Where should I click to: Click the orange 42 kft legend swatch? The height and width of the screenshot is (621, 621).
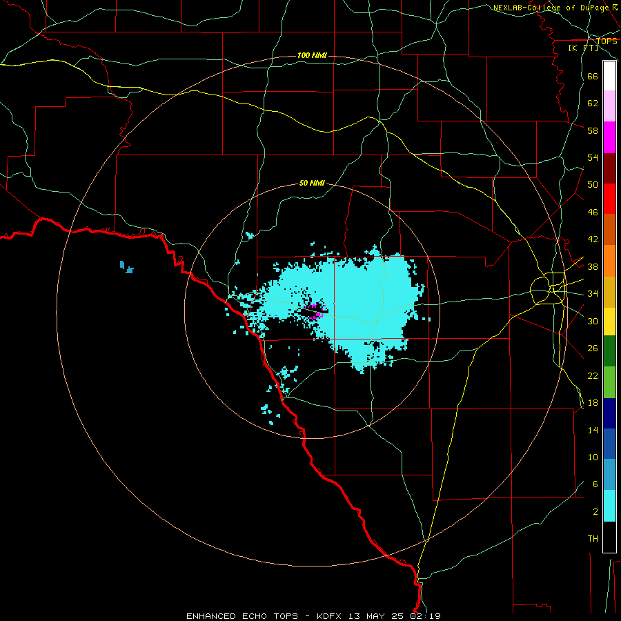pos(609,261)
